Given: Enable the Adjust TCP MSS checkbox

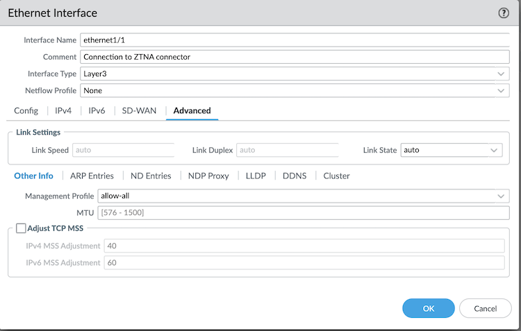Looking at the screenshot, I should coord(21,228).
